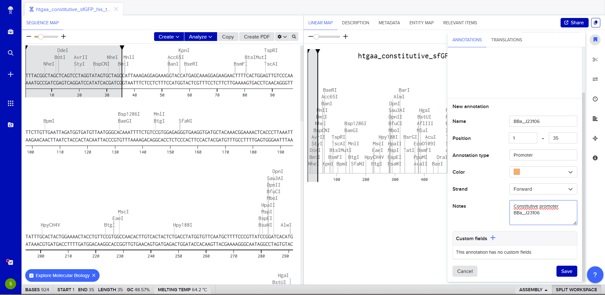
Task: Toggle Explore Molecular Biology checkbox
Action: 32,275
